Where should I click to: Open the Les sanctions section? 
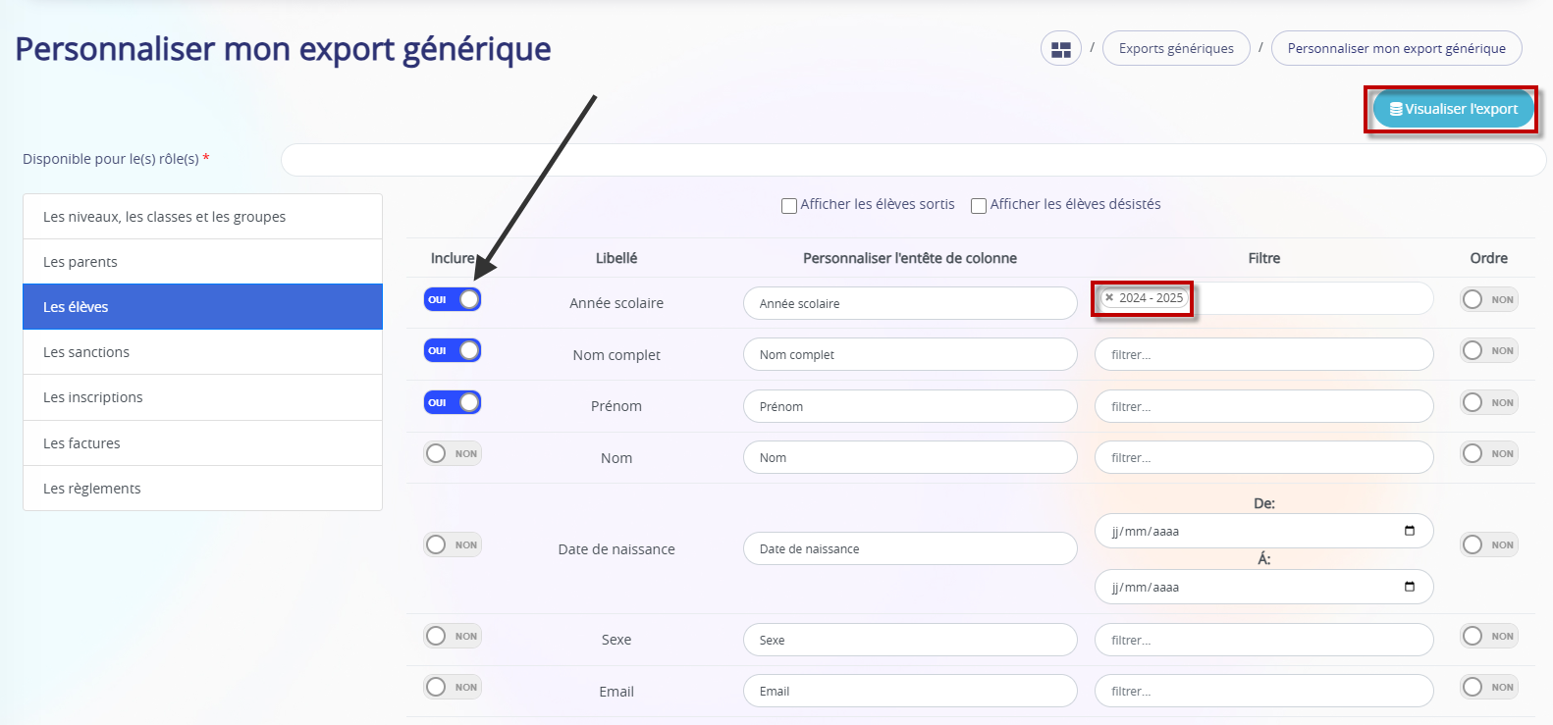[x=202, y=352]
